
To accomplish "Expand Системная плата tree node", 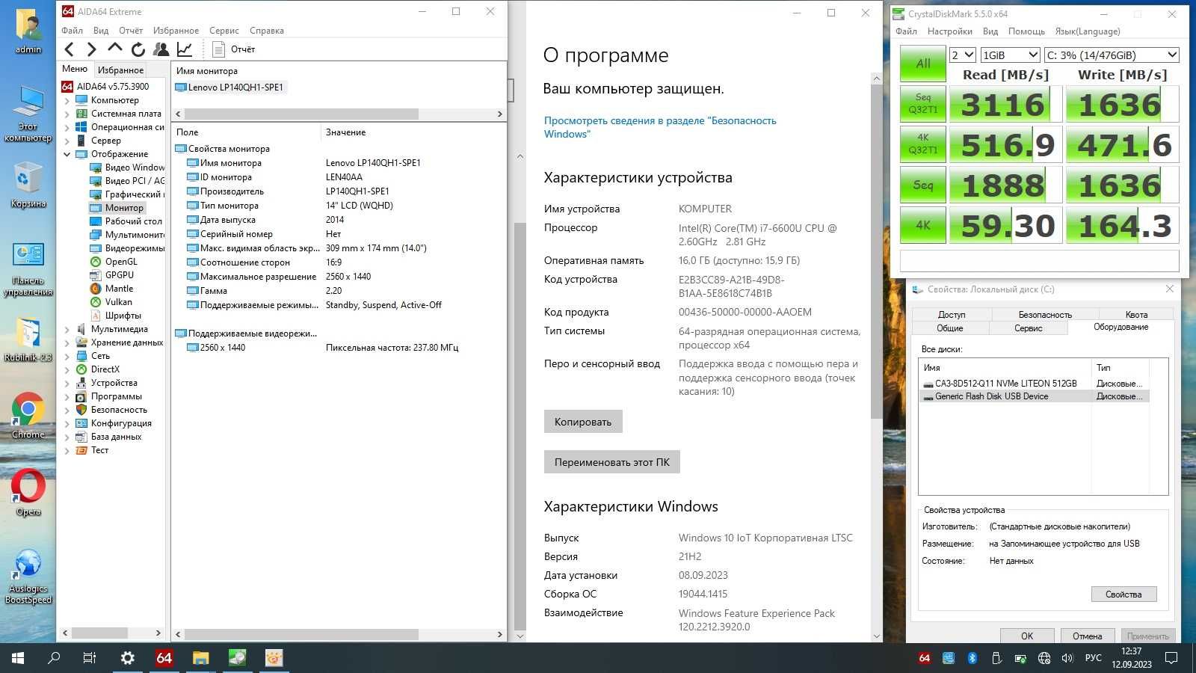I will point(67,114).
